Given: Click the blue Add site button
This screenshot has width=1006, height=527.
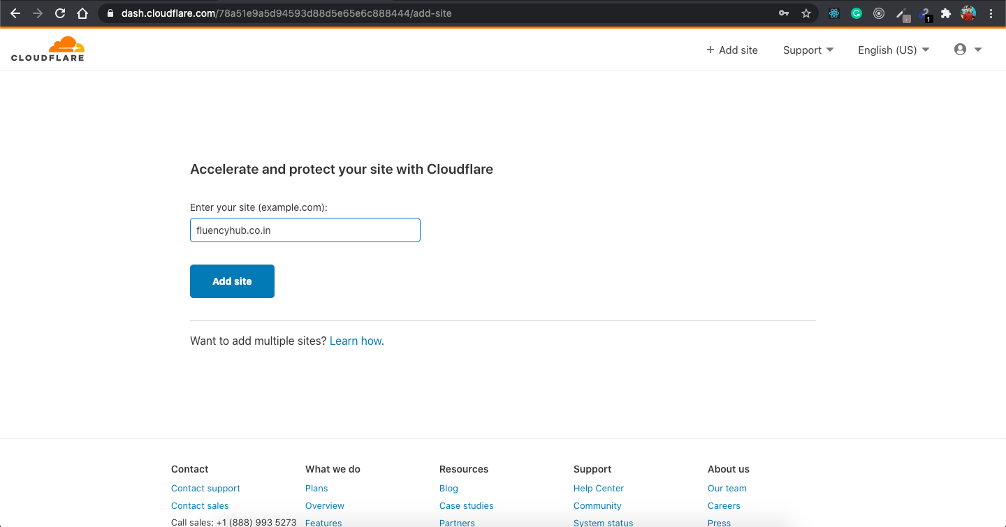Looking at the screenshot, I should coord(232,281).
